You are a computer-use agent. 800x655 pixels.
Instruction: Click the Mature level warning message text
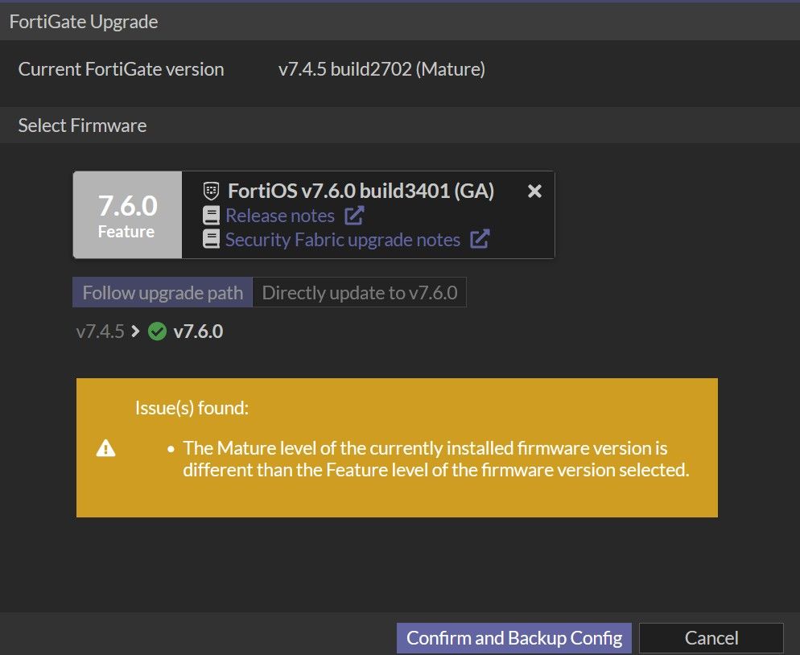tap(436, 459)
